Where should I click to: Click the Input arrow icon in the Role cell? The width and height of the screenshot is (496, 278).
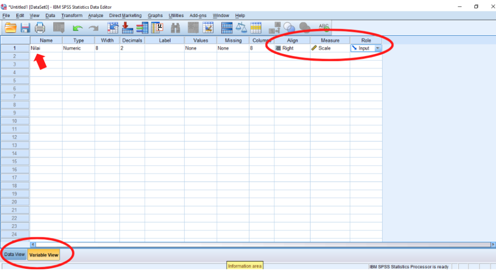(354, 48)
